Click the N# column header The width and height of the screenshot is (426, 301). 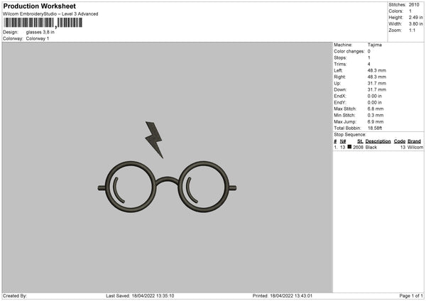pos(343,141)
